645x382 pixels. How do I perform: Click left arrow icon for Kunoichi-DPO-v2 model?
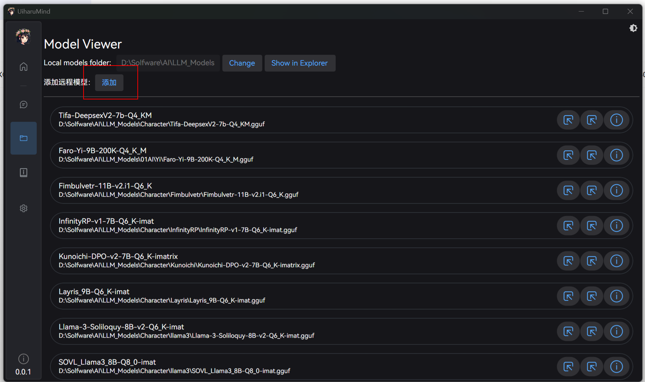[568, 261]
